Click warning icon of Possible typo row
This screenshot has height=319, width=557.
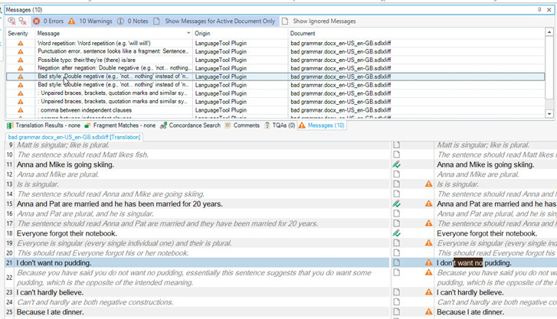(x=20, y=60)
